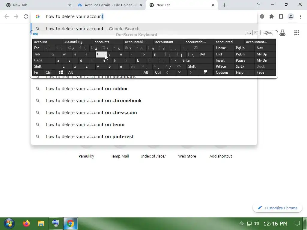Image resolution: width=307 pixels, height=230 pixels.
Task: Choose suggestion 'on temu'
Action: (x=144, y=125)
